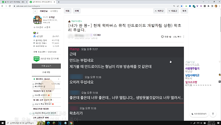The image size is (221, 125).
Task: Click the 카페 채팅 button
Action: (46, 72)
